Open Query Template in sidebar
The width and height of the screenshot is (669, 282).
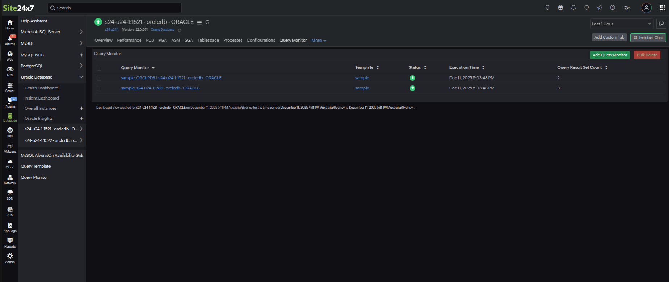tap(36, 166)
